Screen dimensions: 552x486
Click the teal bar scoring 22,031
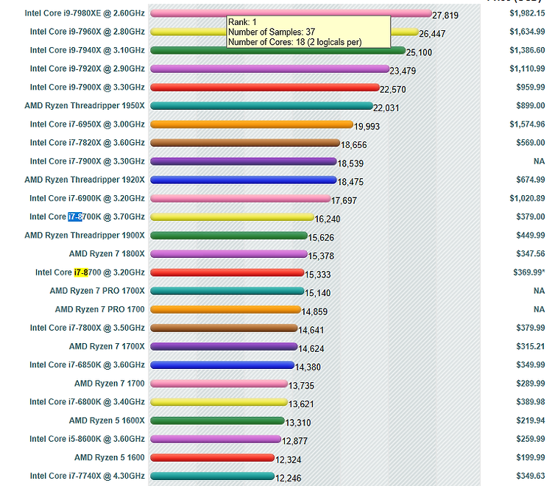tap(261, 105)
